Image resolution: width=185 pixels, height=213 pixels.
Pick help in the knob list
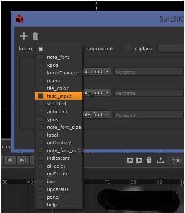pyautogui.click(x=59, y=205)
